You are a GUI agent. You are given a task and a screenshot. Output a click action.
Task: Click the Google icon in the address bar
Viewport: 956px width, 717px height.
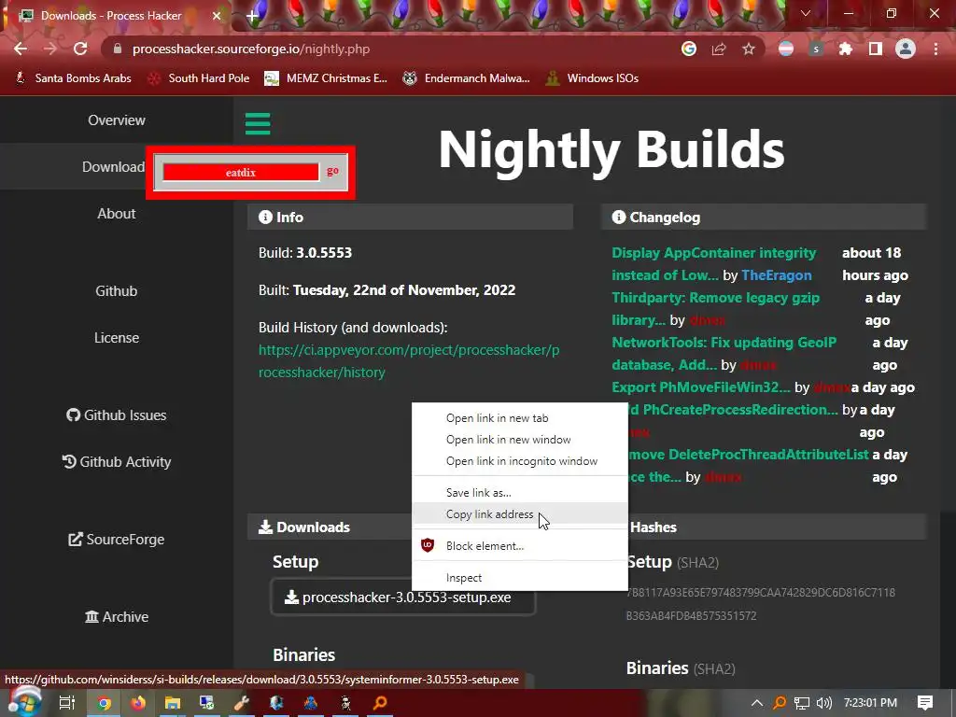click(x=689, y=49)
